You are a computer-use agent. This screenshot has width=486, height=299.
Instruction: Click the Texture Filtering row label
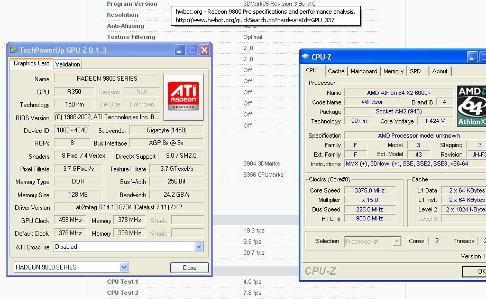click(131, 37)
